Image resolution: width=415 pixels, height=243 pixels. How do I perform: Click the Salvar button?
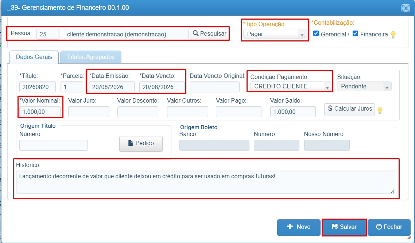click(344, 227)
